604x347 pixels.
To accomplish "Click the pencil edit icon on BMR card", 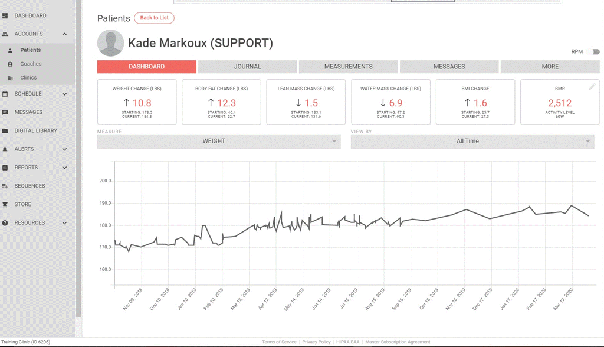I will [x=592, y=87].
